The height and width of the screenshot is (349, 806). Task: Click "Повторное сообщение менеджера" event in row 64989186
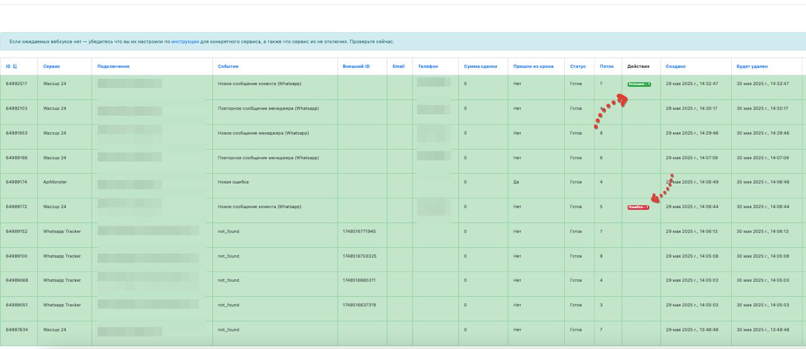pos(268,157)
